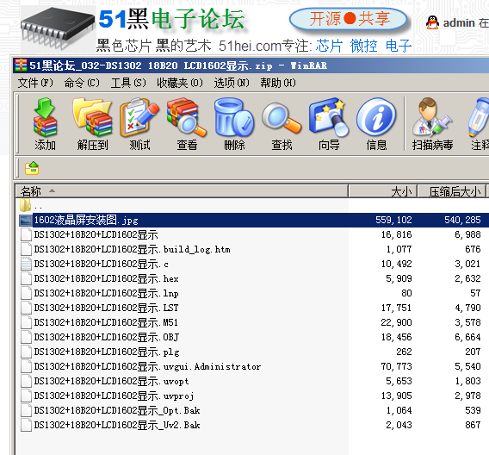The width and height of the screenshot is (489, 455).
Task: Click the 删除 (Delete) trash icon
Action: [x=234, y=124]
